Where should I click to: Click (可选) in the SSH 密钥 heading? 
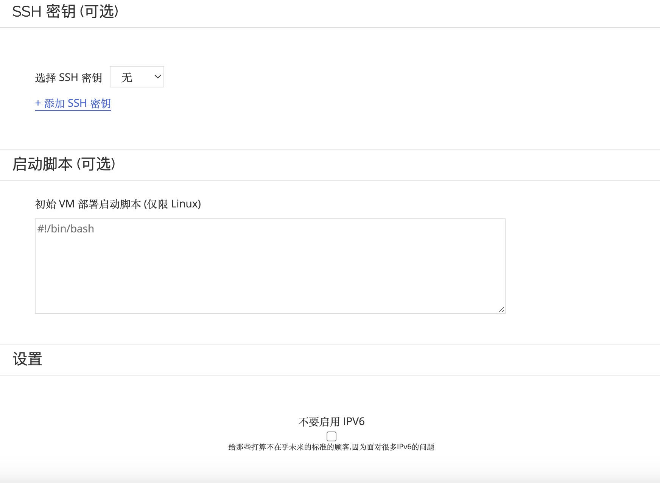pos(99,12)
